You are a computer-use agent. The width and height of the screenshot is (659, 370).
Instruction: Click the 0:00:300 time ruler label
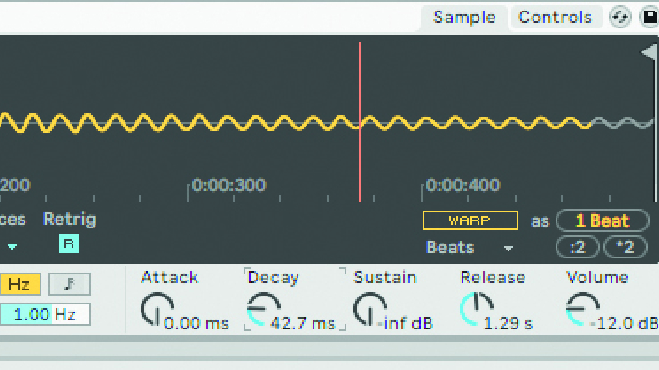[229, 185]
